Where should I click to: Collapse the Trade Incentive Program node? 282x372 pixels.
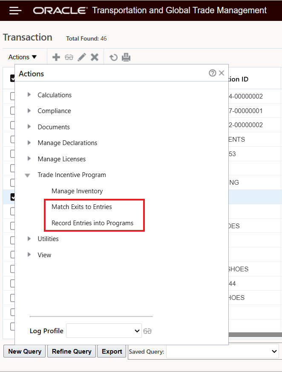point(28,175)
